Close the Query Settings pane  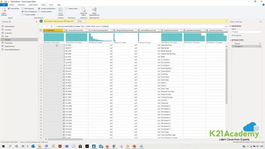(260, 22)
